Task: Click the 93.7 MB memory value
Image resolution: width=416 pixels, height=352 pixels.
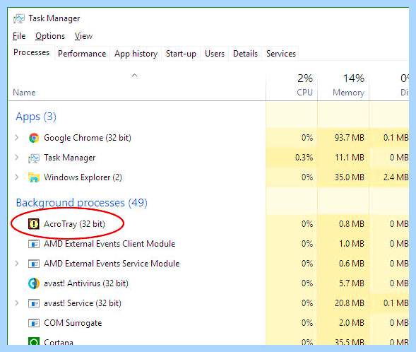Action: pos(349,138)
